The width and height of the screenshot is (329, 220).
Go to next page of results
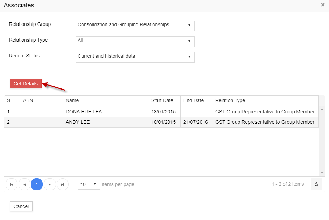coord(50,184)
